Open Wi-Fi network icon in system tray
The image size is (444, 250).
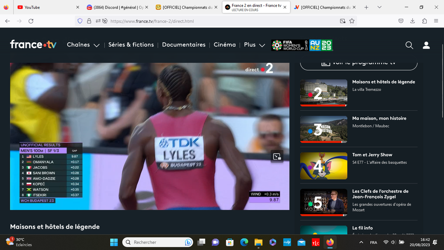[x=385, y=242]
